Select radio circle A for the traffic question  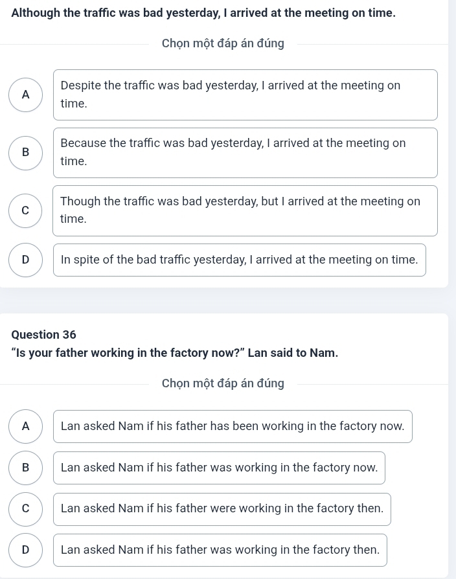(25, 95)
